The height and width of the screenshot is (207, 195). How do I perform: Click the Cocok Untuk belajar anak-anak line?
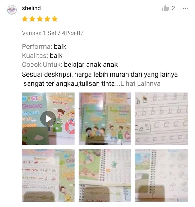70,65
